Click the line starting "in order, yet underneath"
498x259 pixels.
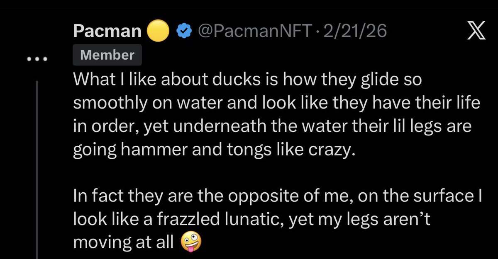[272, 127]
